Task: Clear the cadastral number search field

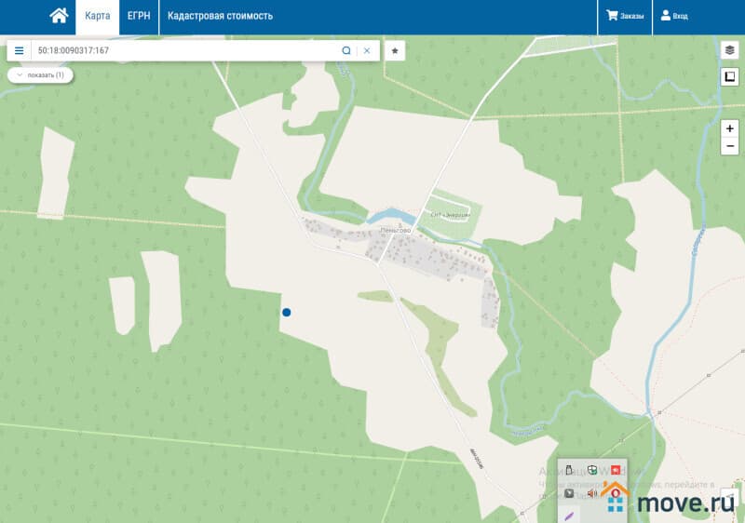Action: click(367, 50)
